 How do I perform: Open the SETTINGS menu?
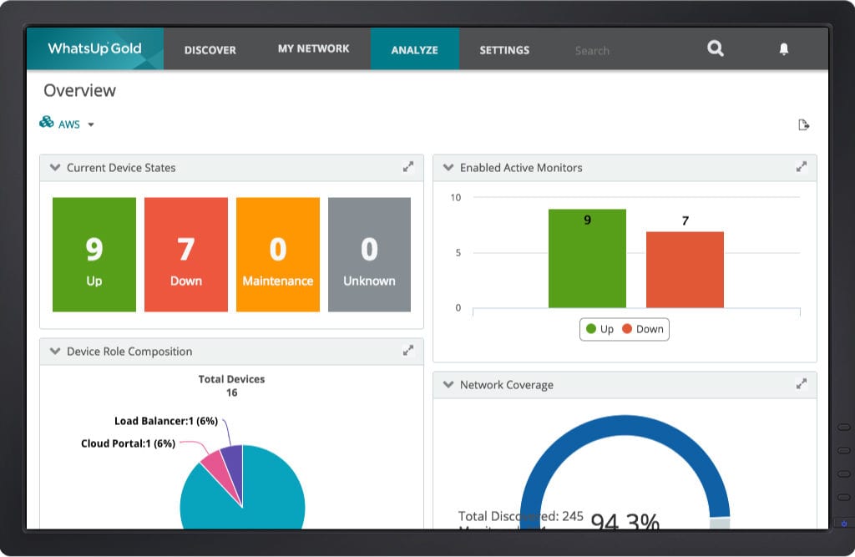pyautogui.click(x=503, y=49)
